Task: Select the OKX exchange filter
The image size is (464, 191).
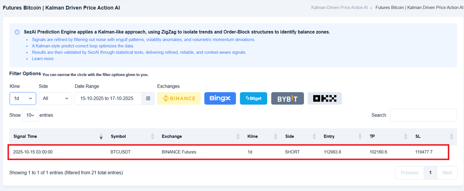Action: coord(325,98)
